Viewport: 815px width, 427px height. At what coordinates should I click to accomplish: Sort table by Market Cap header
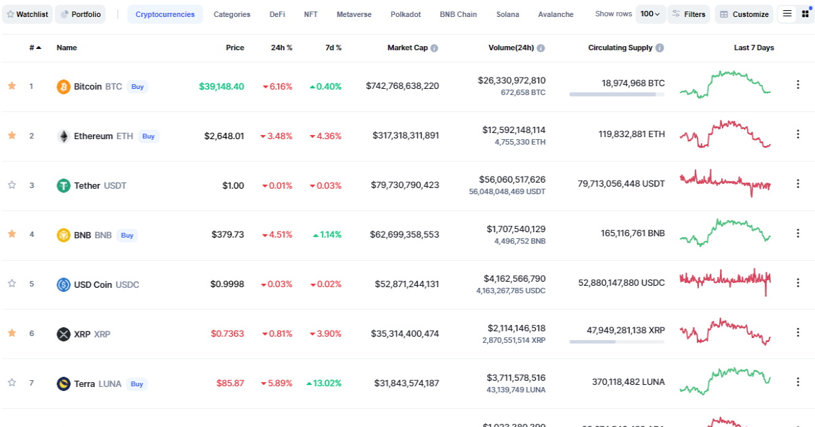click(x=407, y=48)
